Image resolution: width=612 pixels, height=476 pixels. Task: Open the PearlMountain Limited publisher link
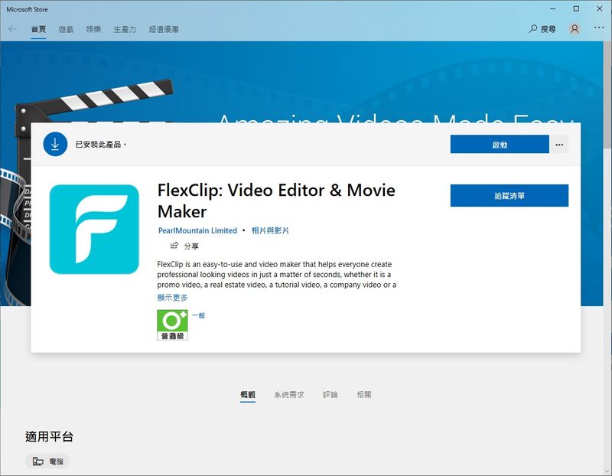coord(197,230)
